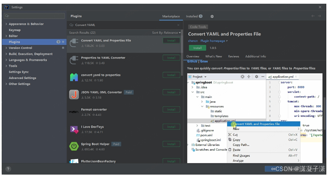Expand Appearance & Behavior settings
This screenshot has height=182, width=329.
6,24
